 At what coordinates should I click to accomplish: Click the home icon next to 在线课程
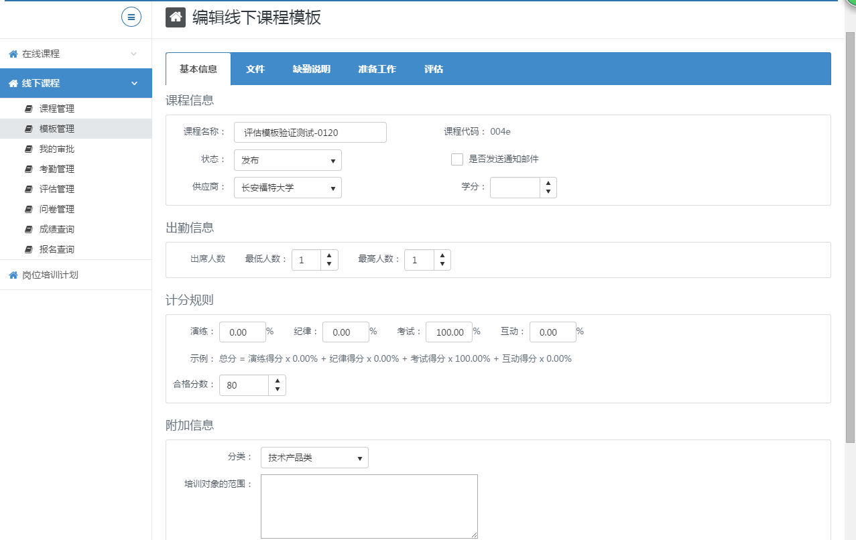point(13,54)
